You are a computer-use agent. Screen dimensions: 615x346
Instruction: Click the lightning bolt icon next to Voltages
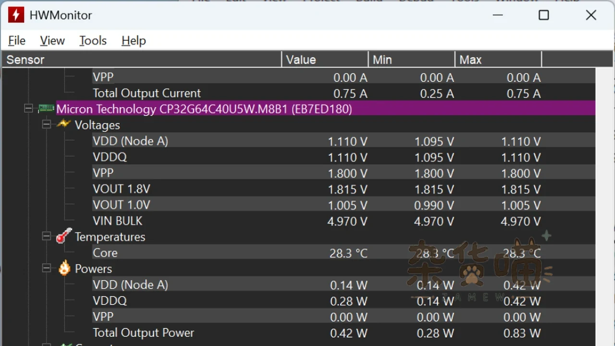(63, 124)
